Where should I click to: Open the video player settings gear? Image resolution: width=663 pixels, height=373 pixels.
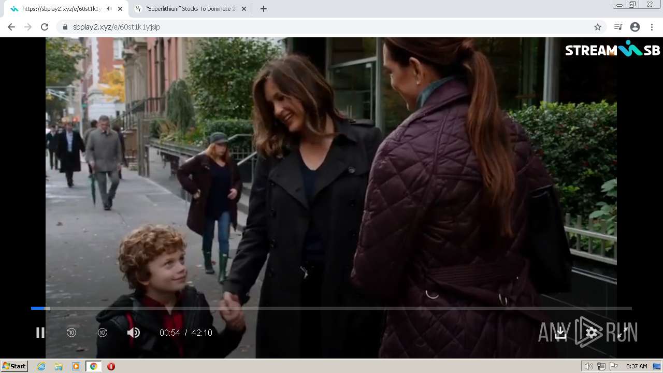point(592,333)
